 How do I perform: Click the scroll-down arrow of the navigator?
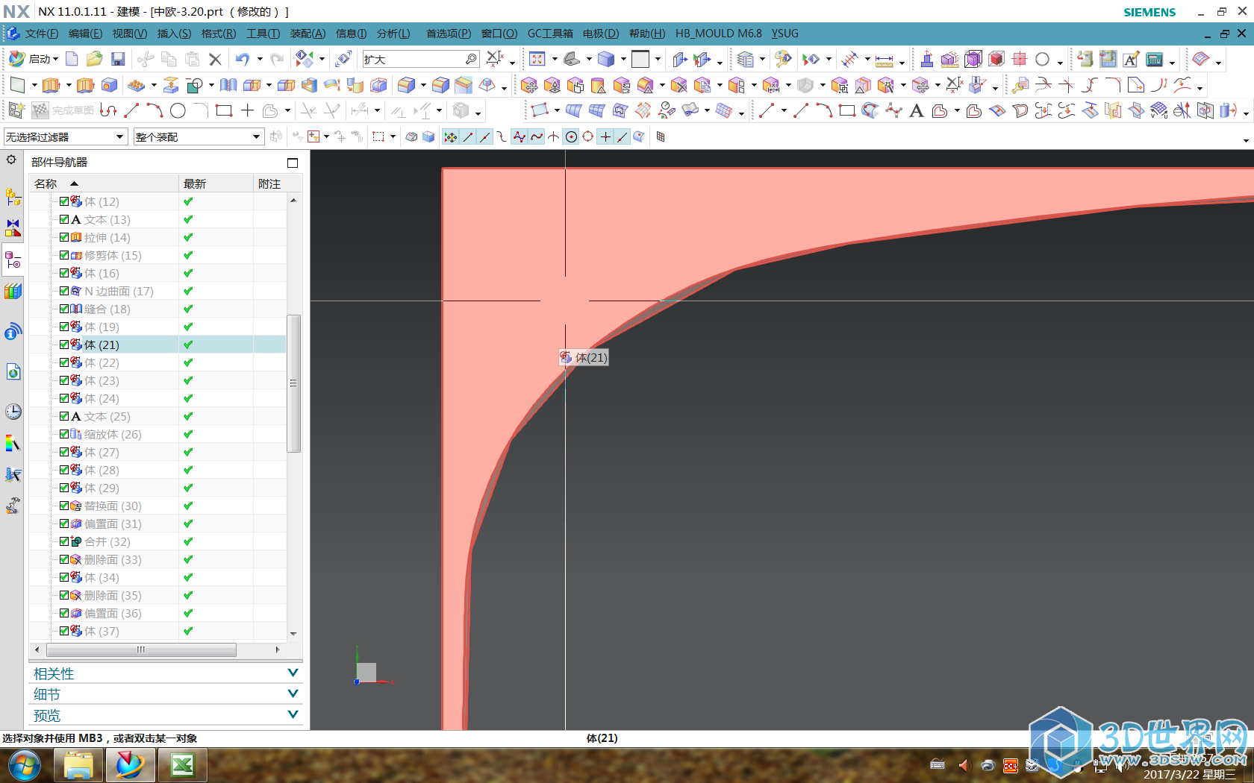coord(293,634)
